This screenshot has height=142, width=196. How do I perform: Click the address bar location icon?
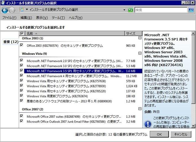tap(22, 10)
